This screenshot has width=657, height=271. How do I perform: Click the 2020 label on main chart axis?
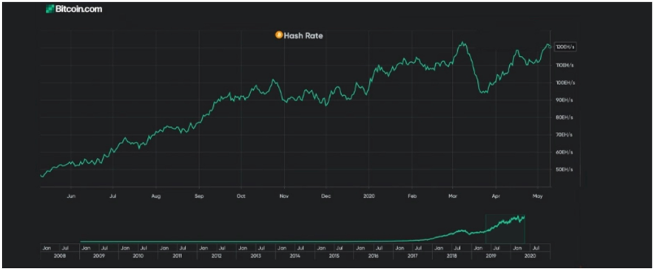[x=368, y=196]
